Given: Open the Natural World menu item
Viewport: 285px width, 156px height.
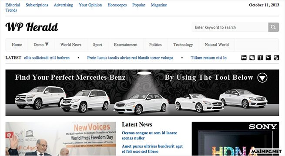Looking at the screenshot, I should point(217,45).
